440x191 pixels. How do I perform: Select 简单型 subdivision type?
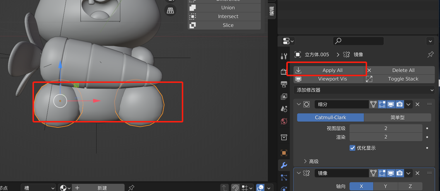398,117
